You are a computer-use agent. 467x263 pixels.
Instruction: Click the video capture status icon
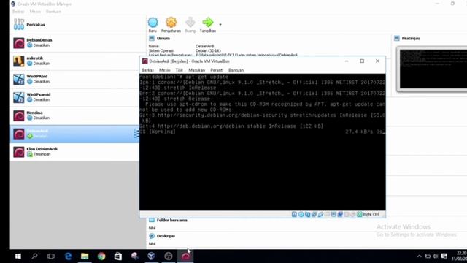point(340,214)
